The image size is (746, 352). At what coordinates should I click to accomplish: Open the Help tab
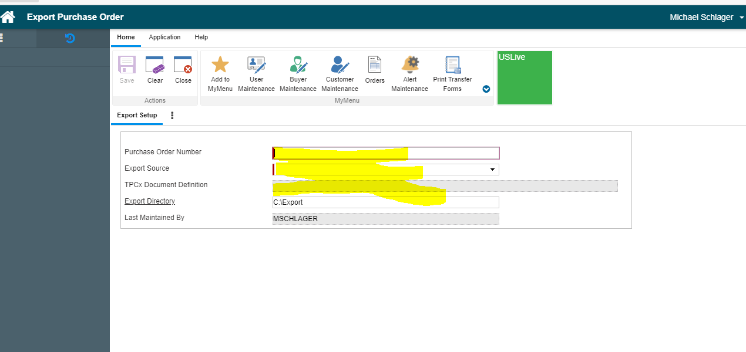[x=201, y=37]
